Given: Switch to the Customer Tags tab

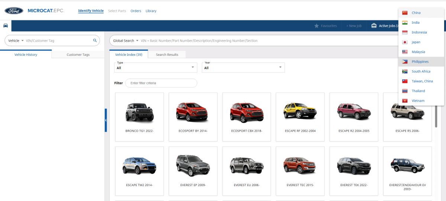Looking at the screenshot, I should (x=78, y=55).
